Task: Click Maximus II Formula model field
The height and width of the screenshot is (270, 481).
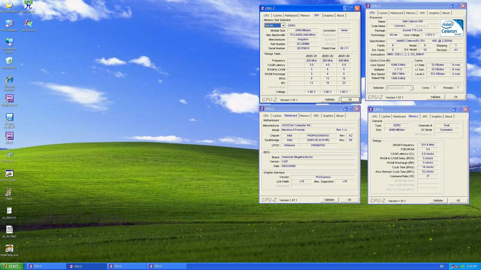Action: pyautogui.click(x=305, y=130)
